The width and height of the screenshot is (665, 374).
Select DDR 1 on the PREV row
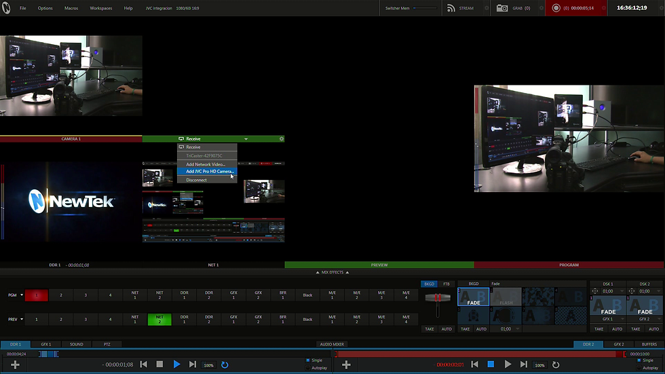(184, 319)
